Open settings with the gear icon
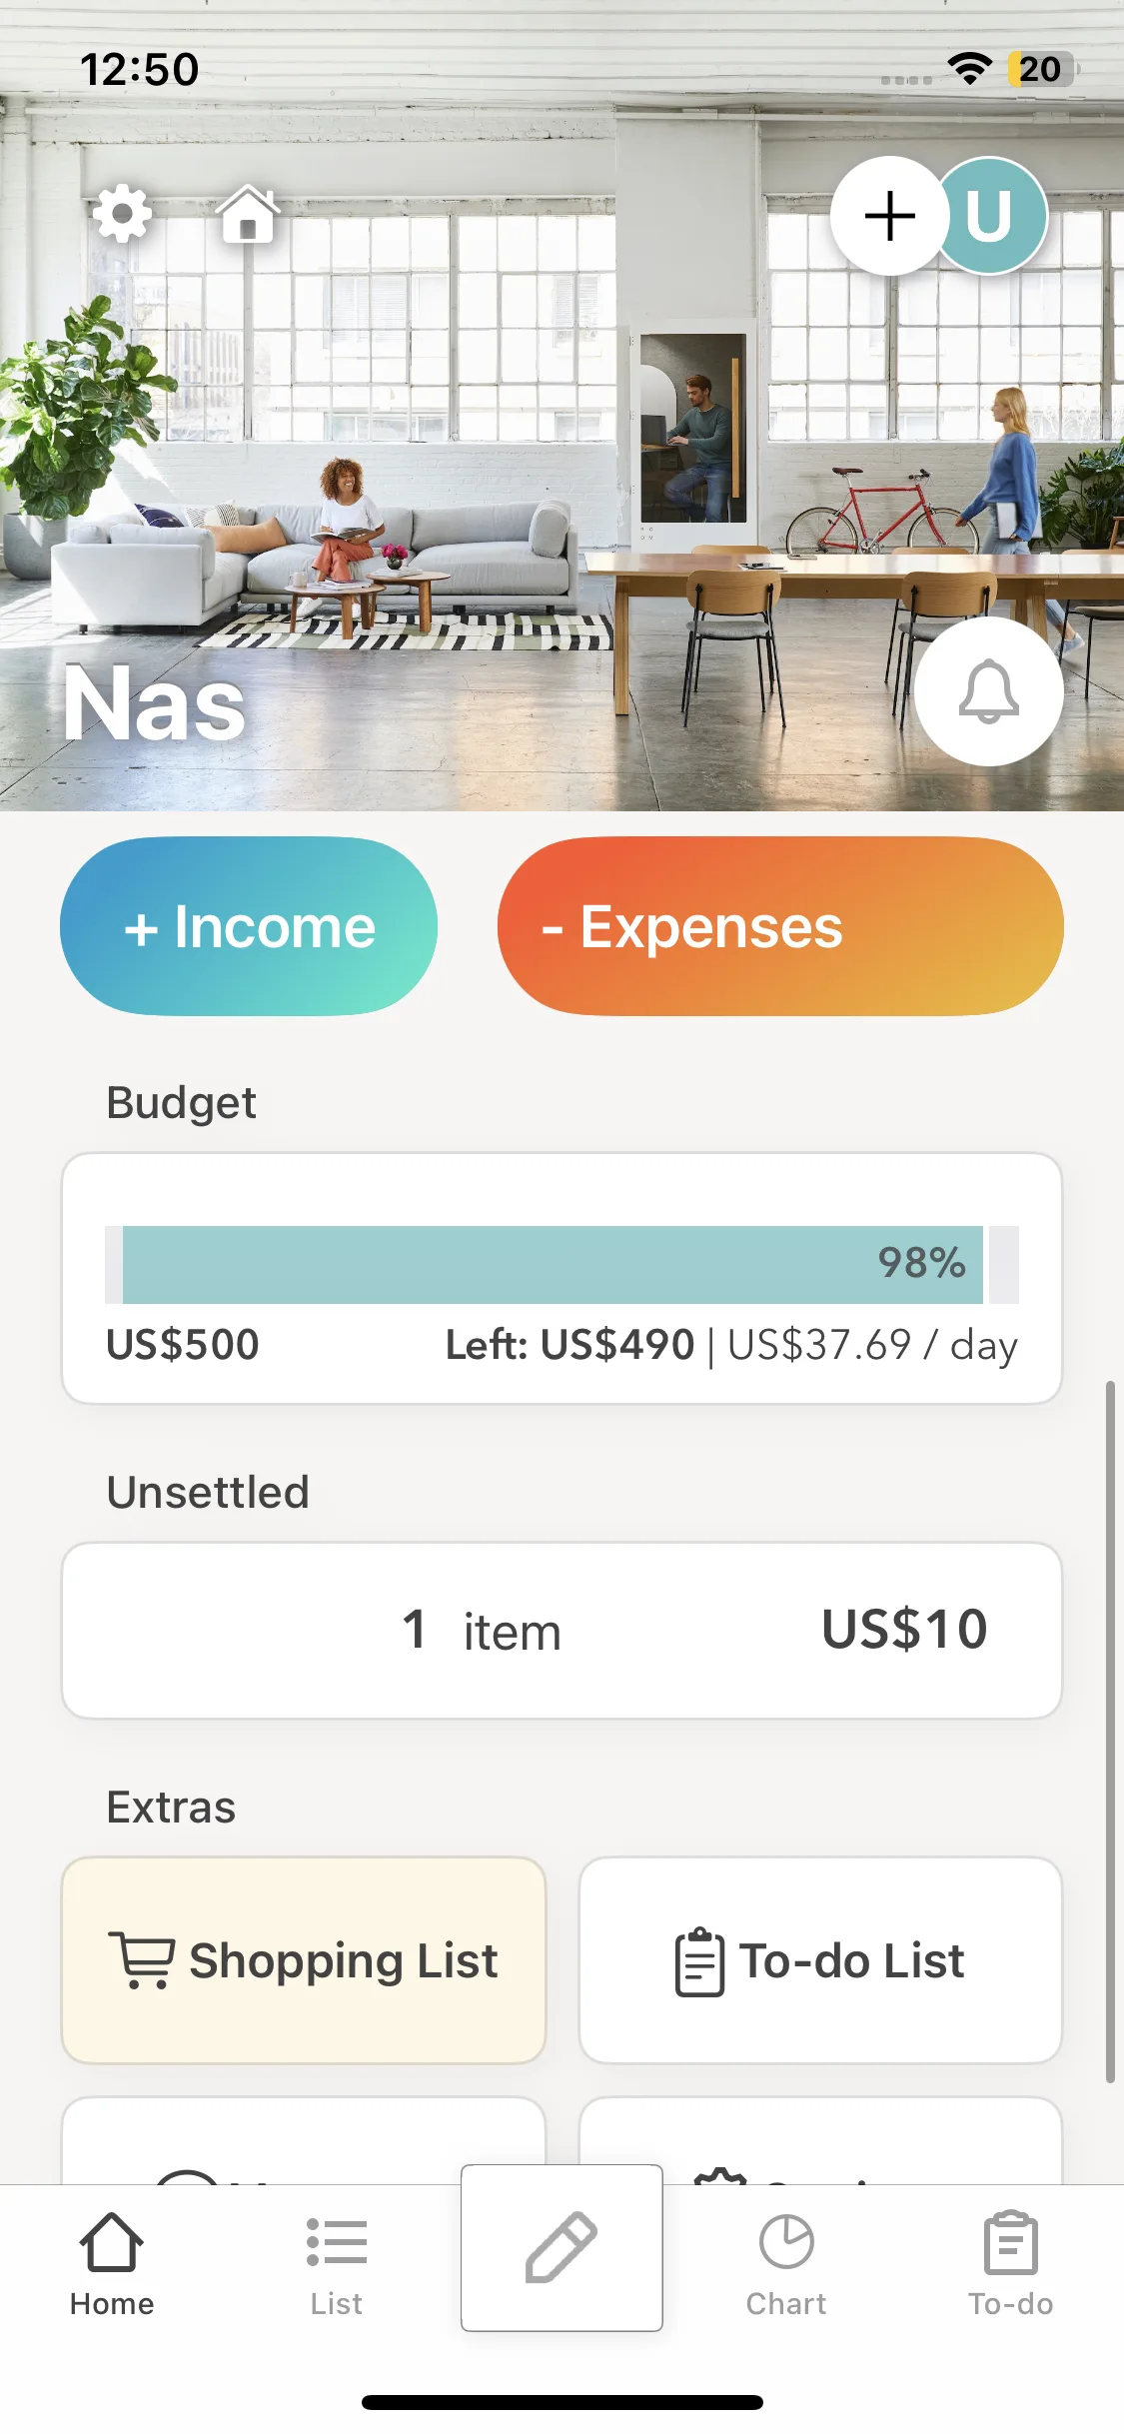 point(122,214)
